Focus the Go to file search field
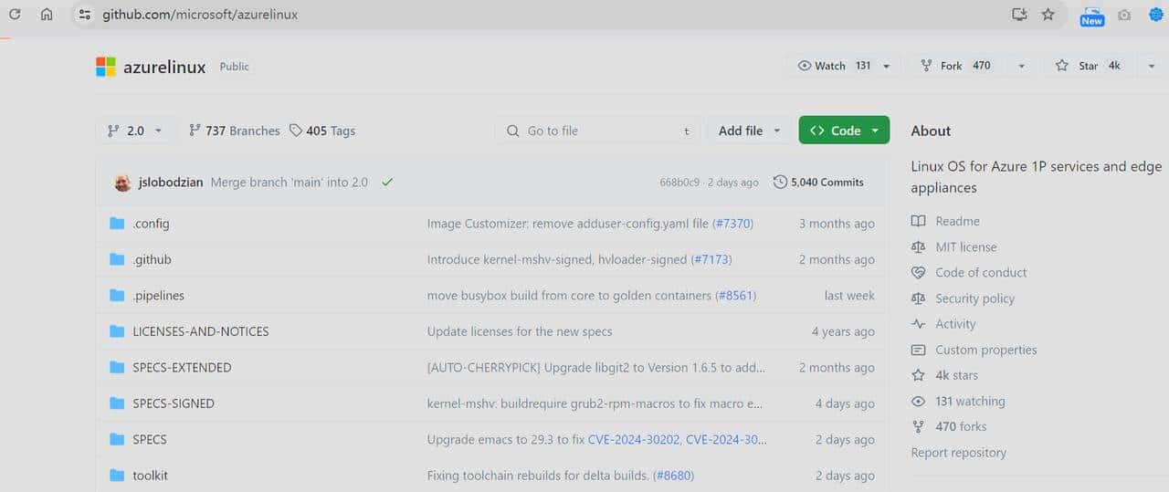1169x492 pixels. point(598,131)
